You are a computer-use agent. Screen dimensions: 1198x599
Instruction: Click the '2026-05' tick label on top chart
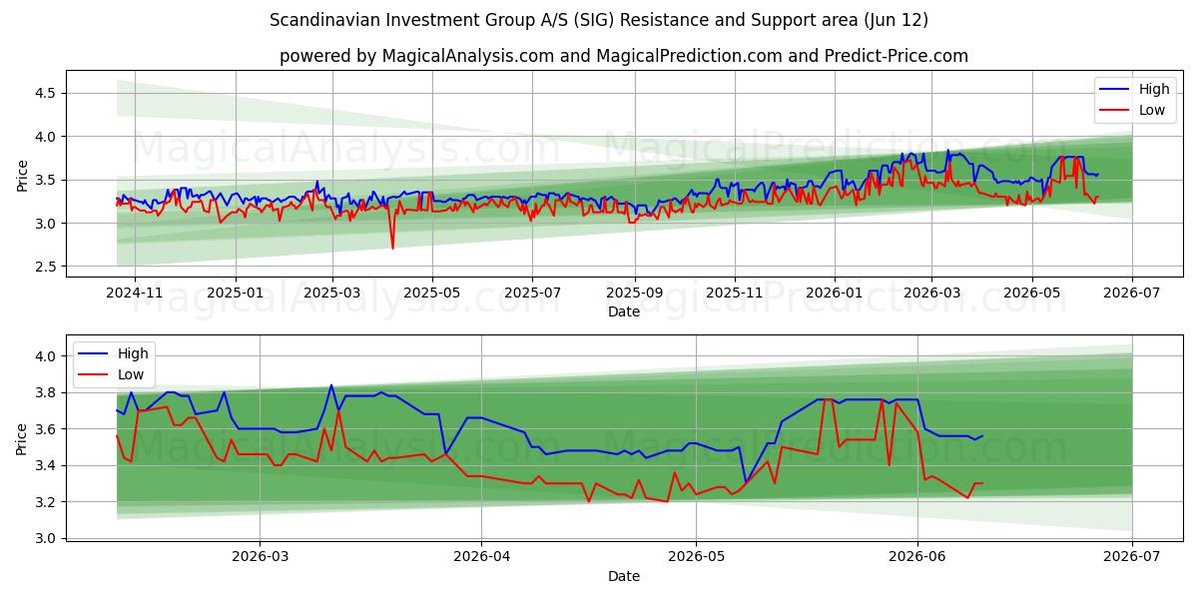1032,294
